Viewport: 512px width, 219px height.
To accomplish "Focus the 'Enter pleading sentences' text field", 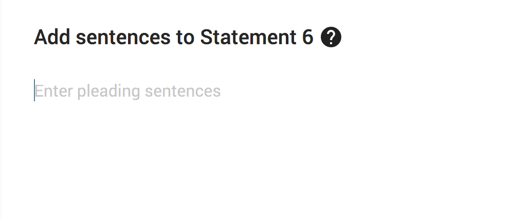I will pyautogui.click(x=127, y=92).
